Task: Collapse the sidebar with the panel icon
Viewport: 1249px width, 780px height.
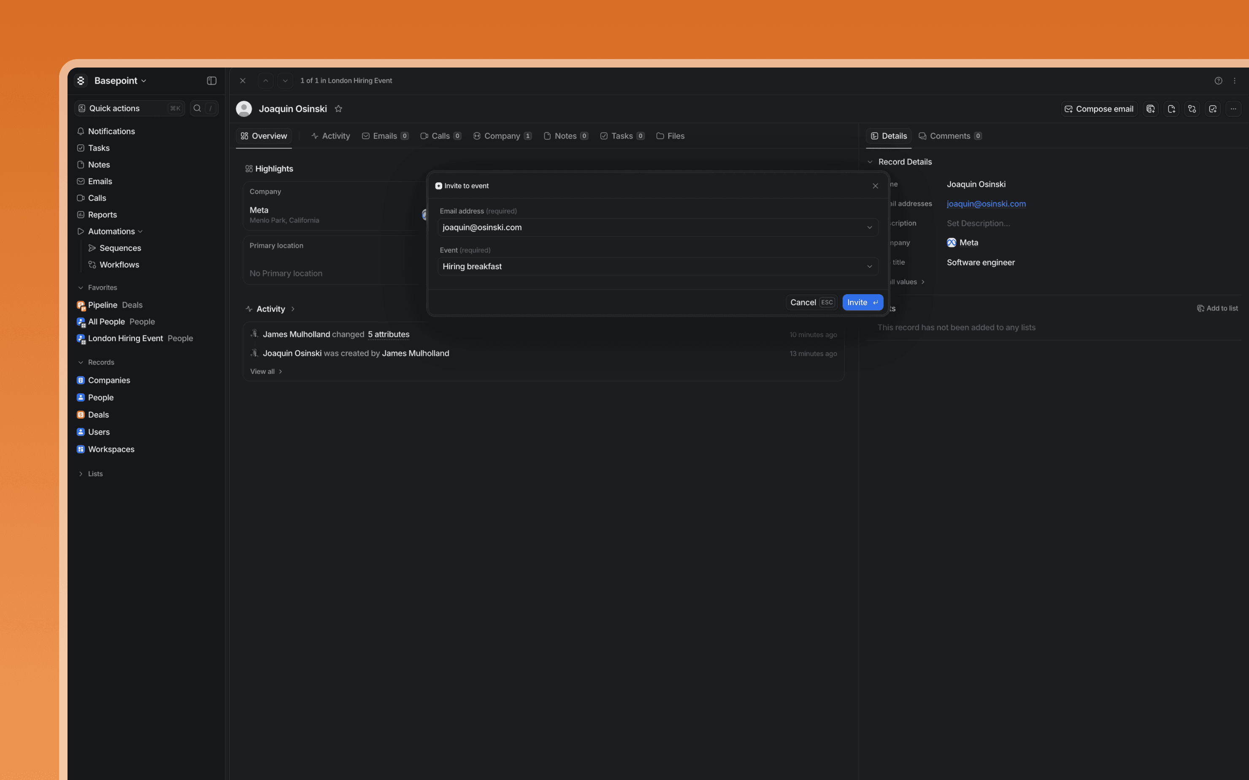Action: tap(211, 81)
